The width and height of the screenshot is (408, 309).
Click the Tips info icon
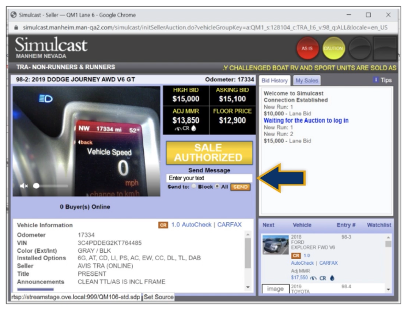[x=376, y=80]
